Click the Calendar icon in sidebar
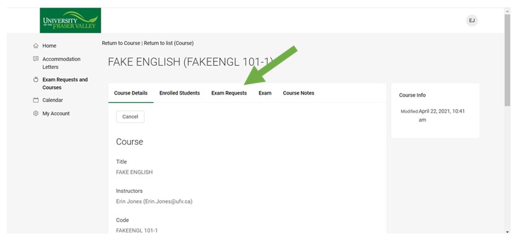Viewport: 520px width, 241px height. pos(36,100)
